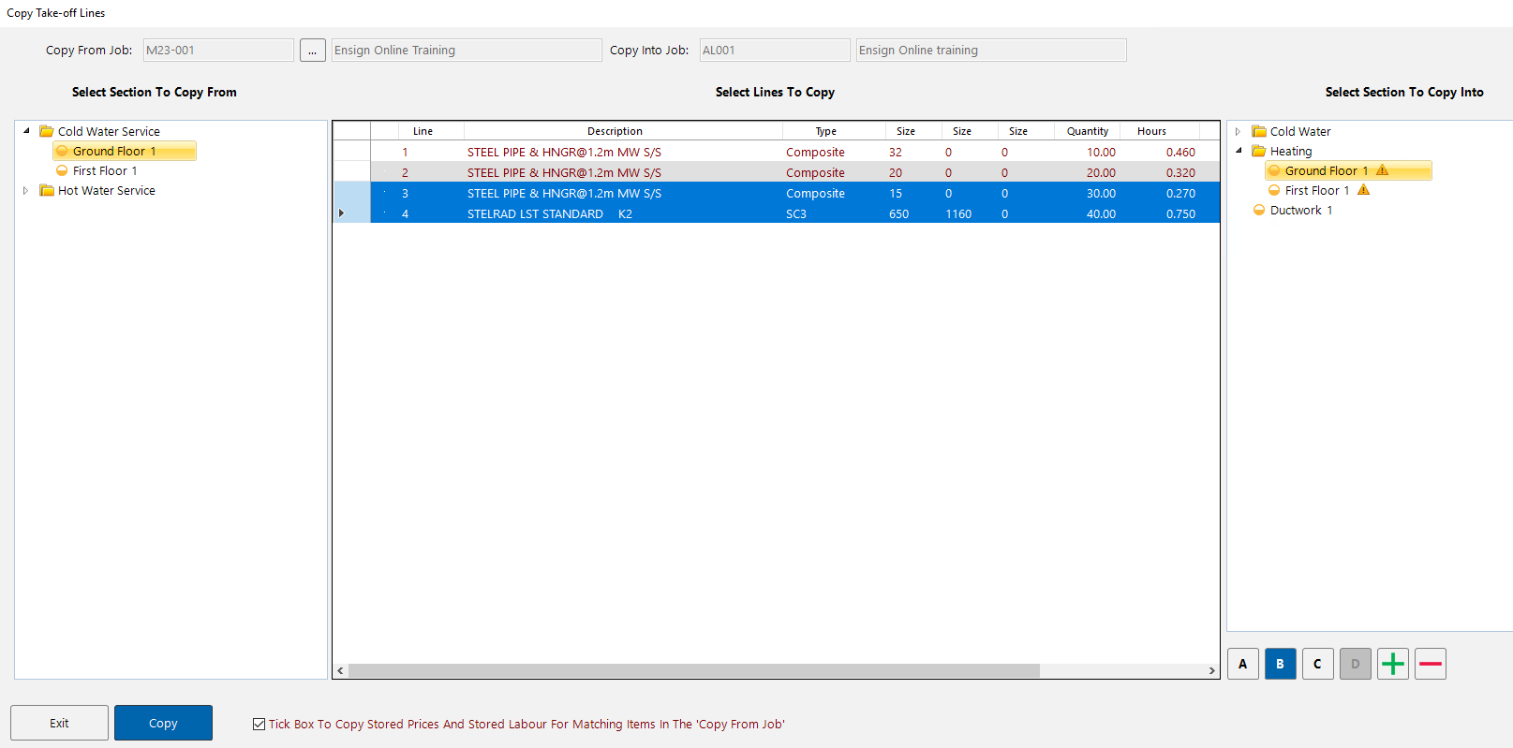Screen dimensions: 1513x748
Task: Click the Exit button
Action: (59, 723)
